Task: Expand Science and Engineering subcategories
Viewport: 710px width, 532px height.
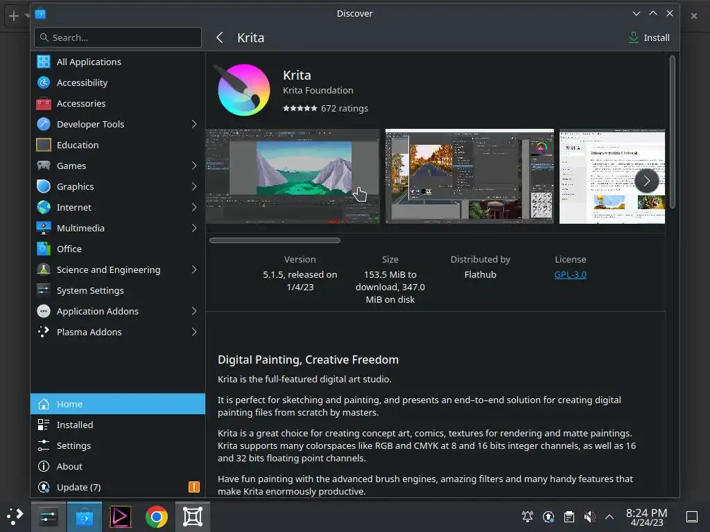Action: [x=194, y=269]
